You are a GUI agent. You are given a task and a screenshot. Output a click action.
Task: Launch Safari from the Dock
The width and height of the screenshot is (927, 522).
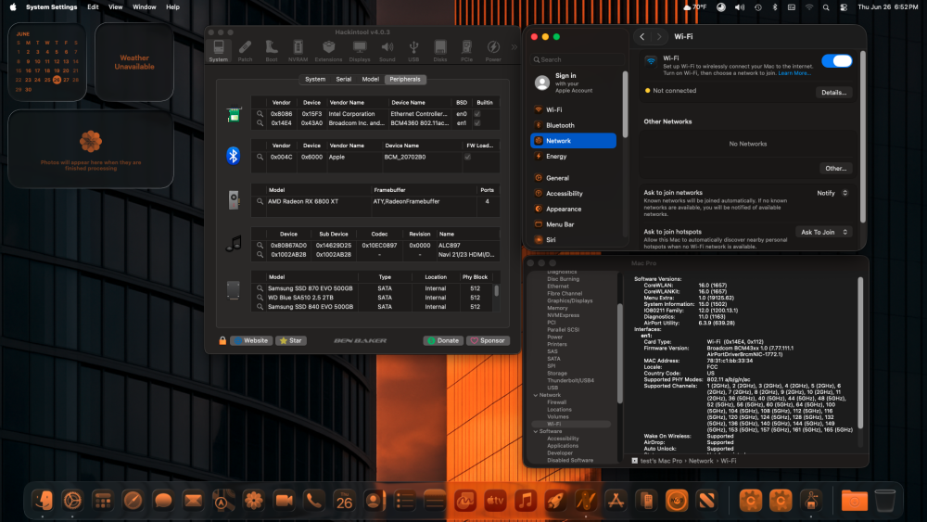(133, 501)
